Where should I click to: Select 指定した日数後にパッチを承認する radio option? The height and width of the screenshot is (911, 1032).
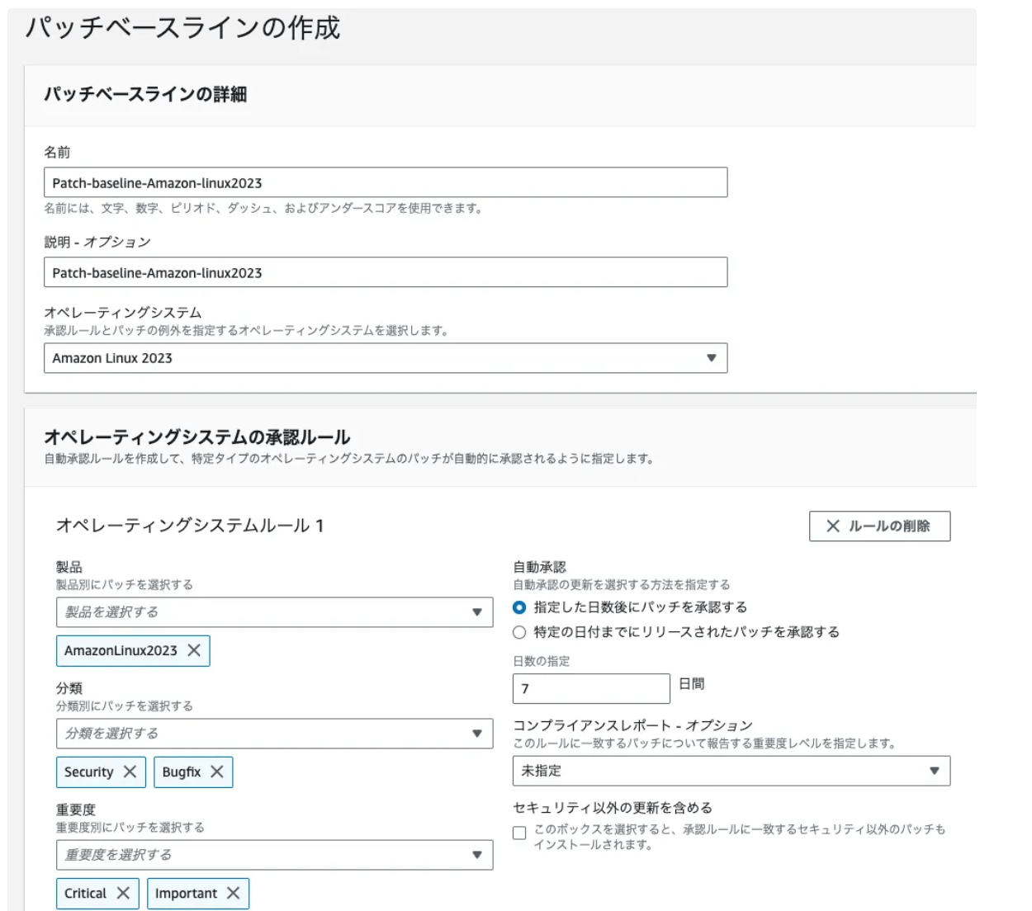pyautogui.click(x=519, y=607)
